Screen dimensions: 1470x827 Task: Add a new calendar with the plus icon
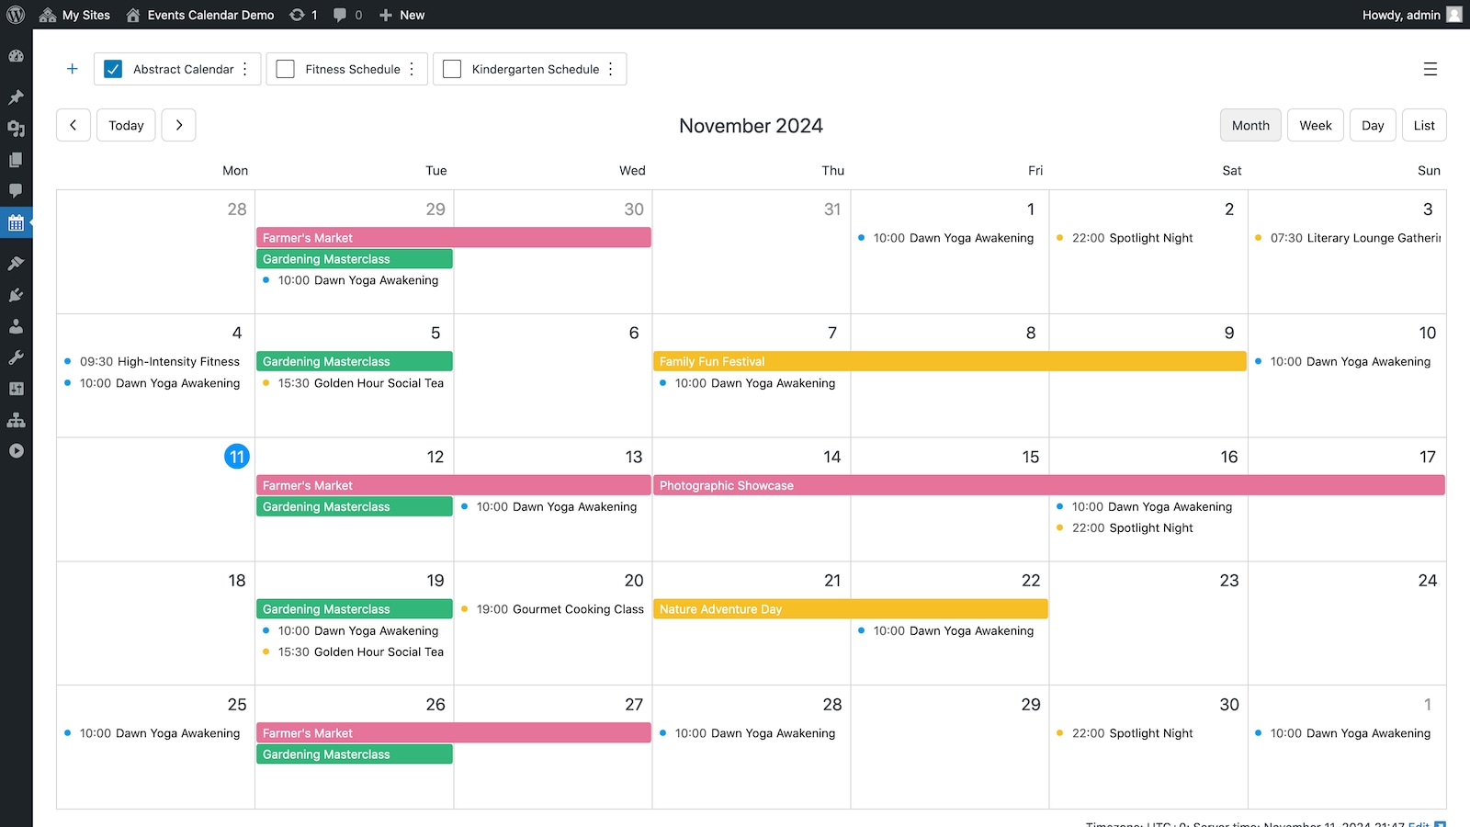[72, 69]
